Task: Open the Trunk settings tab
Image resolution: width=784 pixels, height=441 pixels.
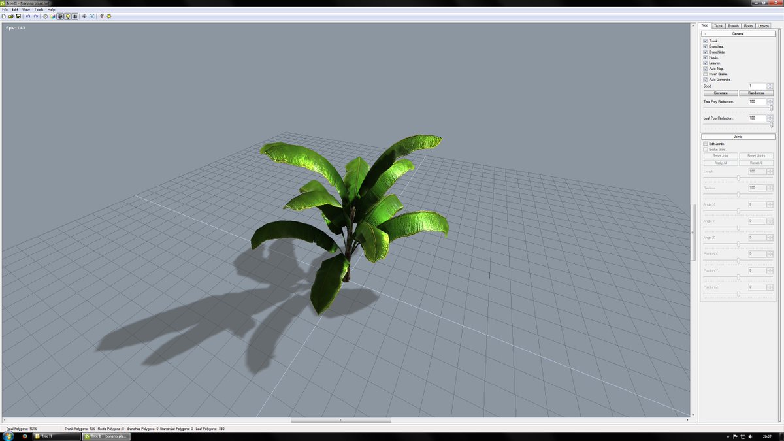Action: (718, 25)
